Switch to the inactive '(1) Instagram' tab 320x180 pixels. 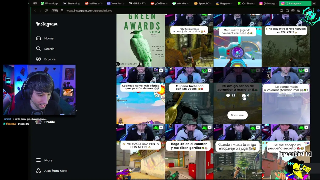pos(267,3)
